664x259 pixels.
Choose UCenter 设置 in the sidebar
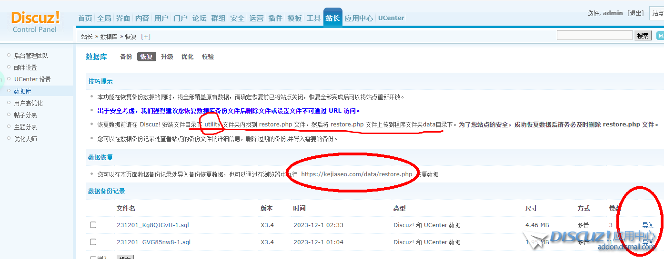[32, 79]
